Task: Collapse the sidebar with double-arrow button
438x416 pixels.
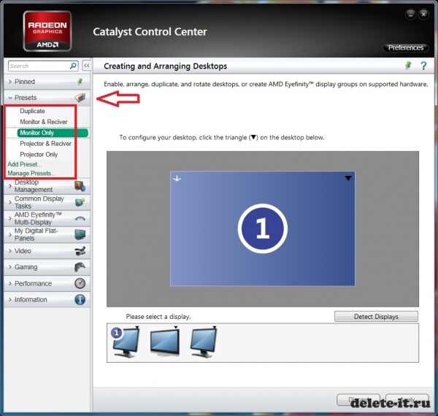Action: click(x=87, y=66)
